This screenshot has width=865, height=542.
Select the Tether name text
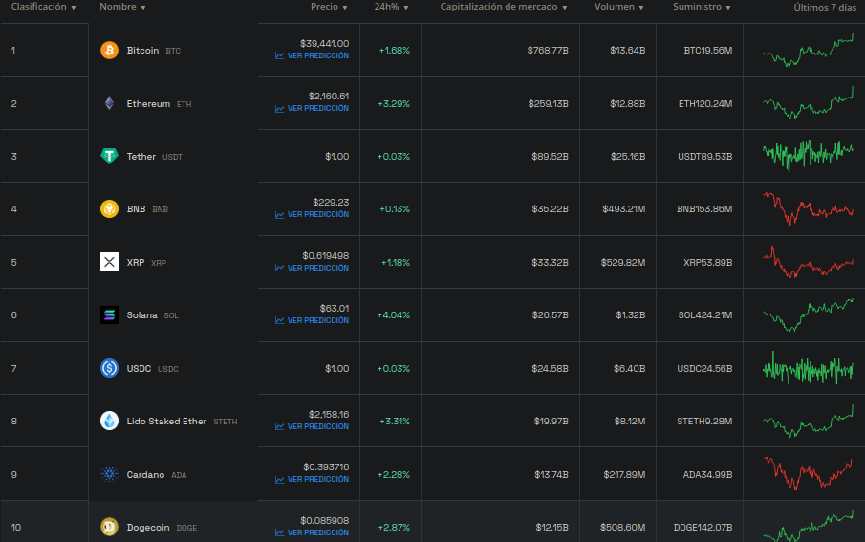[141, 156]
